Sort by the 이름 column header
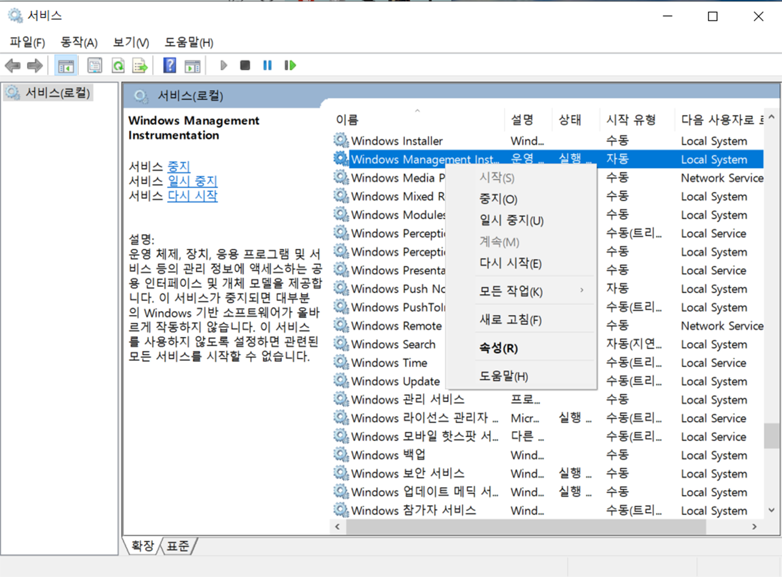782x577 pixels. [x=417, y=120]
